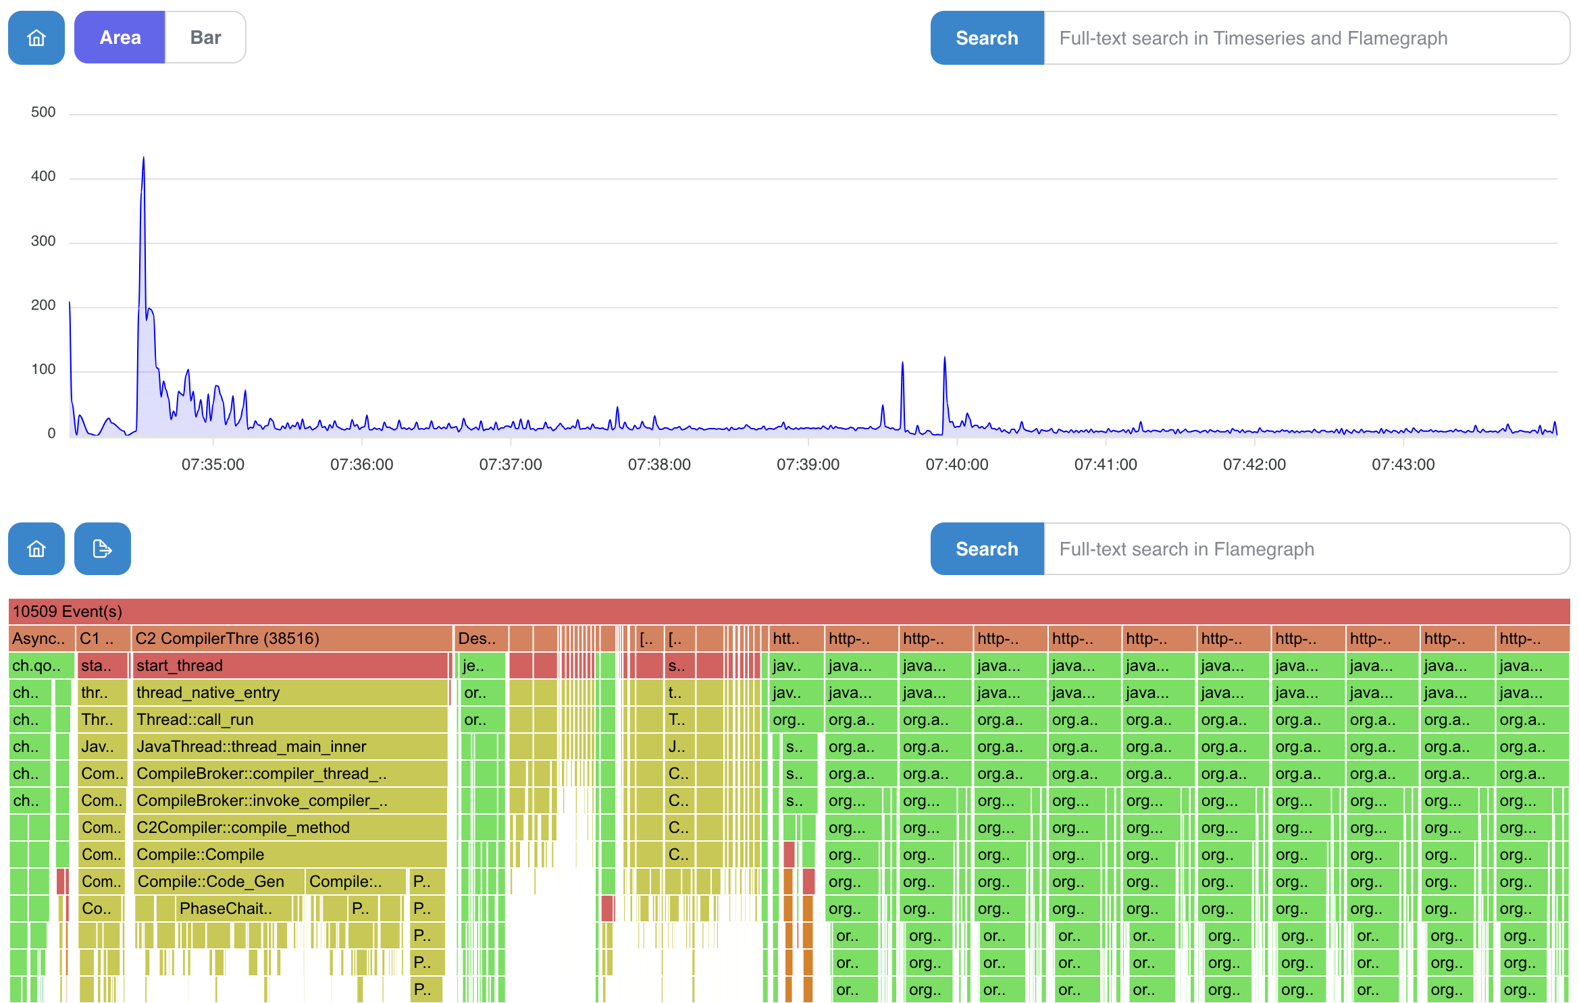Select the Area chart mode
Image resolution: width=1579 pixels, height=1003 pixels.
click(x=120, y=38)
